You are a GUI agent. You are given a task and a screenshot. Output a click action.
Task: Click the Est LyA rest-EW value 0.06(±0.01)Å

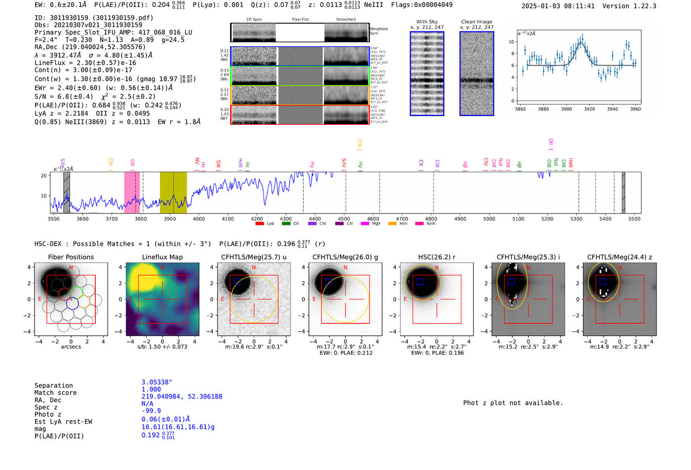click(x=166, y=419)
